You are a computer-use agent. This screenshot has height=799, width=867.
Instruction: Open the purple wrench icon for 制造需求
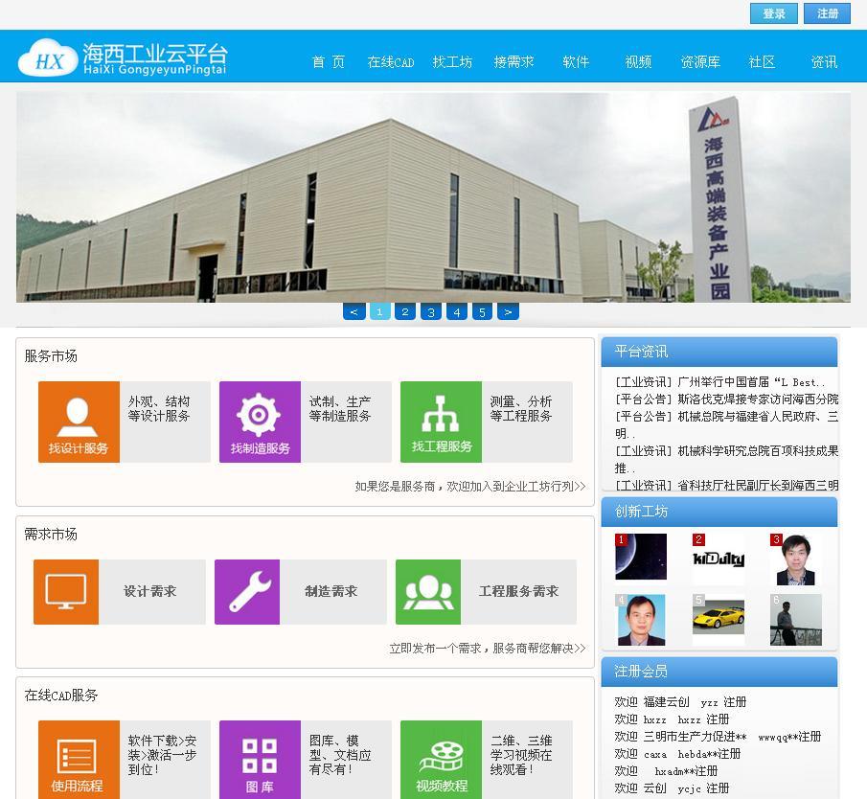pyautogui.click(x=247, y=592)
